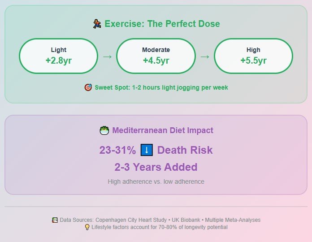
Task: Click the Exercise: The Perfect Dose heading
Action: coord(162,24)
